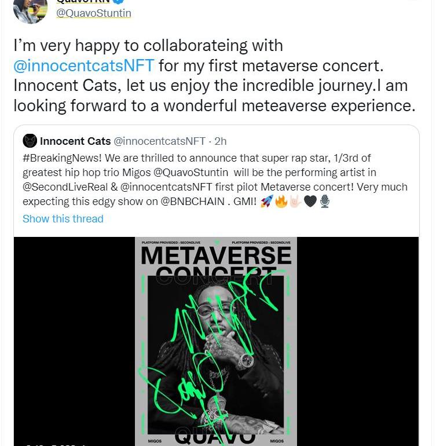
Task: Click the rock-on hand emoji
Action: (x=295, y=202)
